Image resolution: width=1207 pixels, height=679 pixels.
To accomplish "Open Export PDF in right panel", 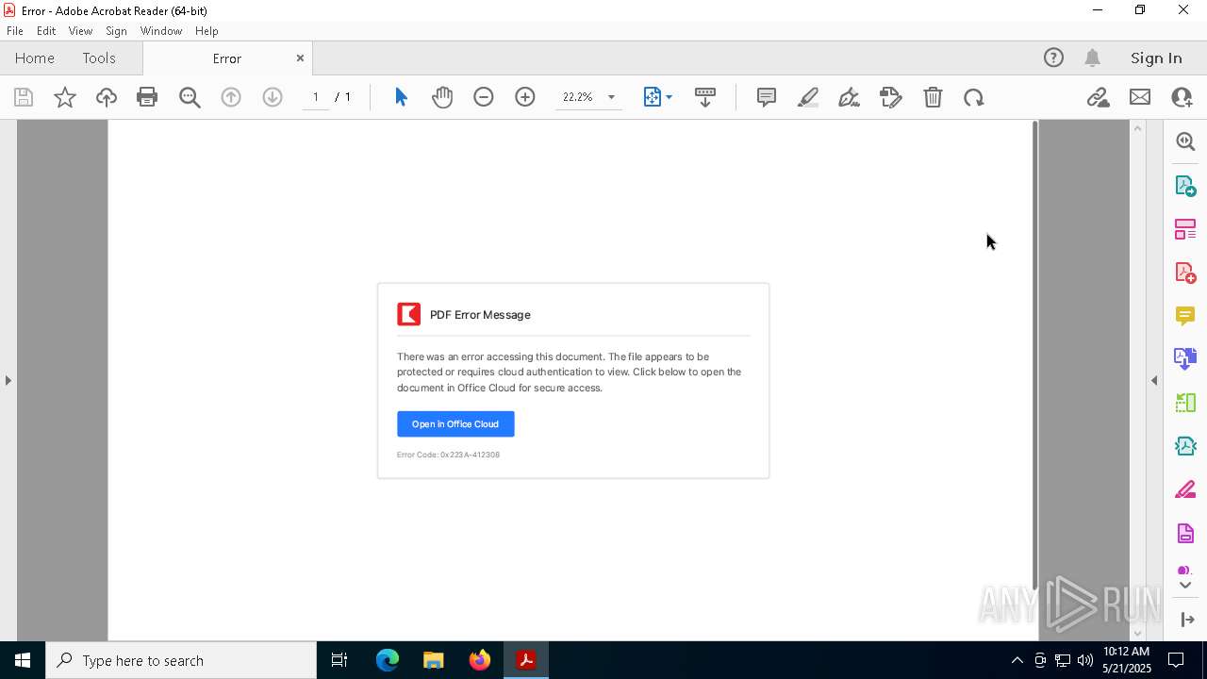I will [1185, 186].
